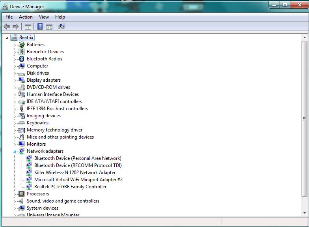The image size is (309, 227).
Task: Click the Show/Hide Console Tree toolbar icon
Action: coord(28,27)
